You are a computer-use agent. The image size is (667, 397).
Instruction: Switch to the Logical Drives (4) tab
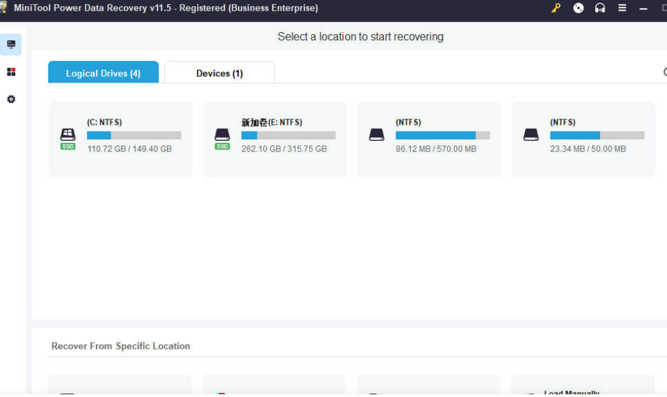pyautogui.click(x=103, y=73)
